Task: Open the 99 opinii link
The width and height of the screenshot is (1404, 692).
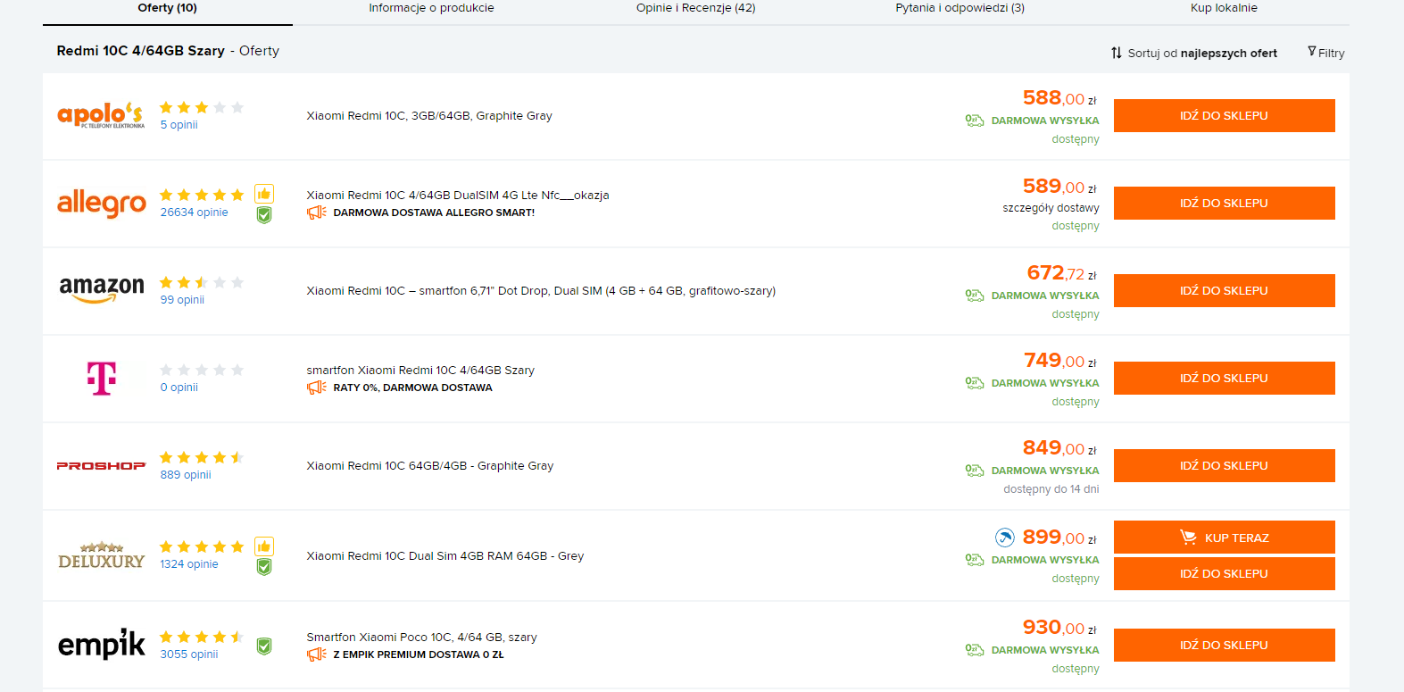Action: click(x=182, y=300)
